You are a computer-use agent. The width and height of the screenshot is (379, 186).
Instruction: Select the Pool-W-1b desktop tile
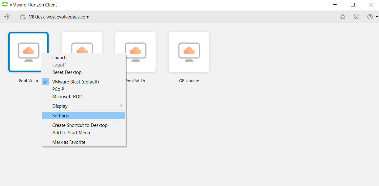136,52
